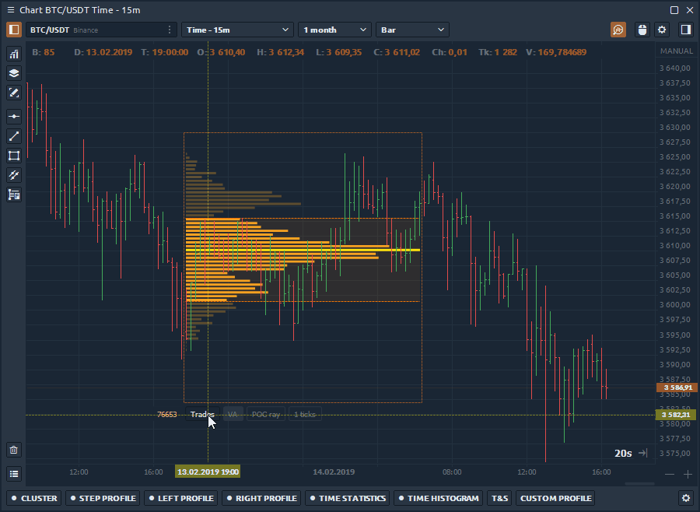Open the 1 month period dropdown
Viewport: 700px width, 512px height.
click(334, 30)
